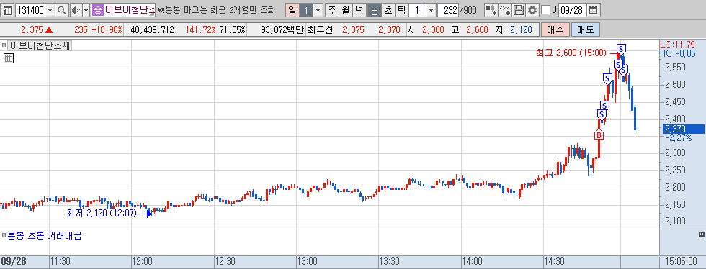Viewport: 706px width, 269px height.
Task: Toggle the panel icon left of code 131400
Action: coord(8,10)
